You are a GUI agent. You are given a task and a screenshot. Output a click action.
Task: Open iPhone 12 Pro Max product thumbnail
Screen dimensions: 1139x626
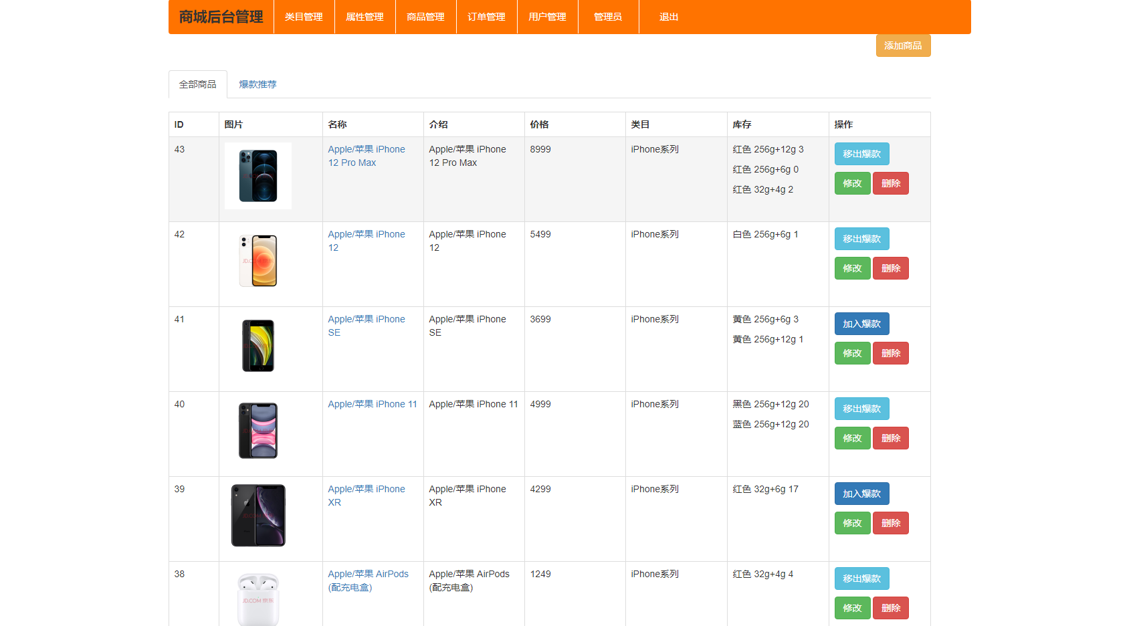click(x=258, y=176)
